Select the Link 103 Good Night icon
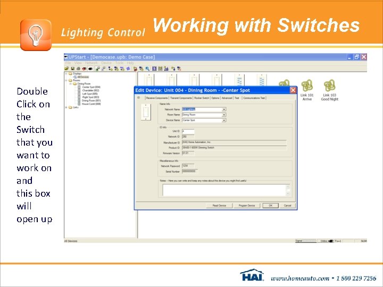Screen dimensions: 383x287 pos(329,86)
